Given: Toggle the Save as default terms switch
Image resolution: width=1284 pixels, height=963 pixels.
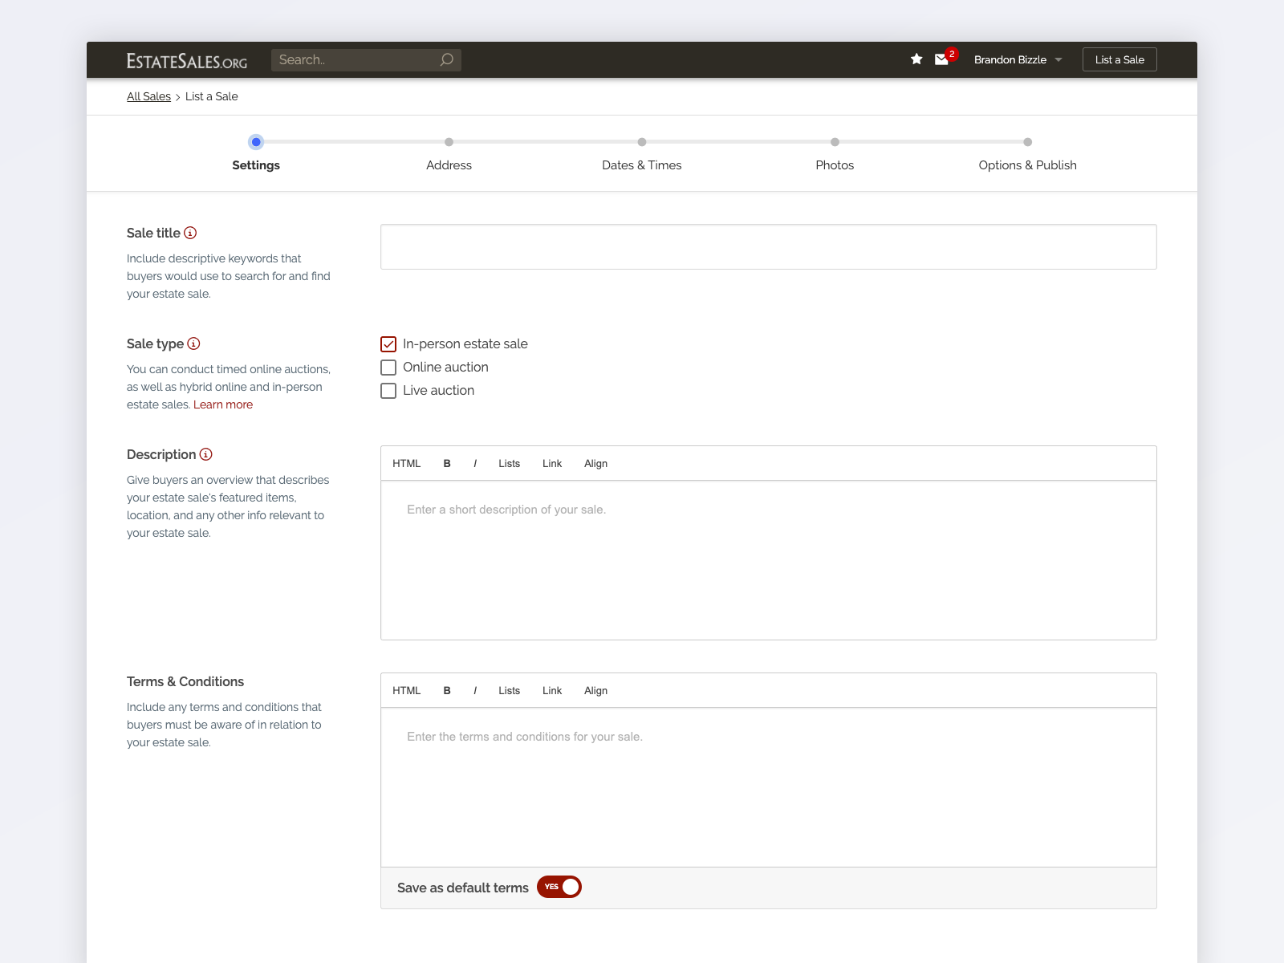Looking at the screenshot, I should (x=559, y=887).
